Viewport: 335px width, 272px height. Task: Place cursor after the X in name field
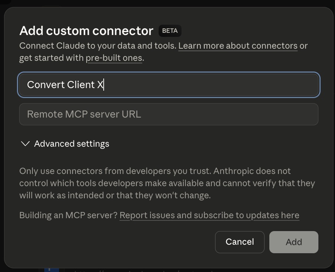(104, 85)
